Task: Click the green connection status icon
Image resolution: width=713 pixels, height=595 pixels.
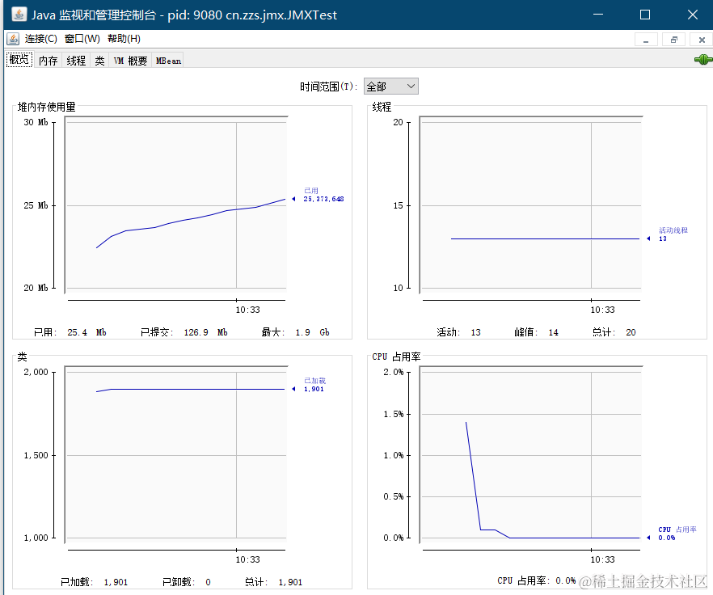Action: pos(703,59)
